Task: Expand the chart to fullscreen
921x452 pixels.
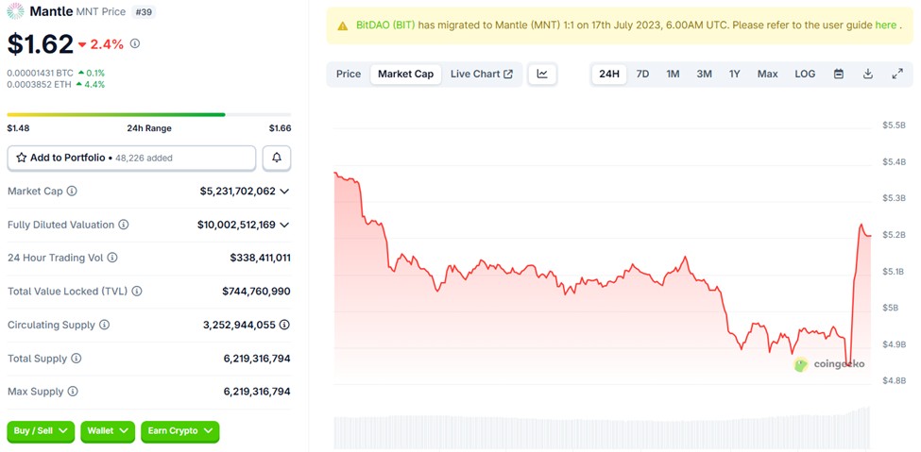Action: (x=896, y=74)
